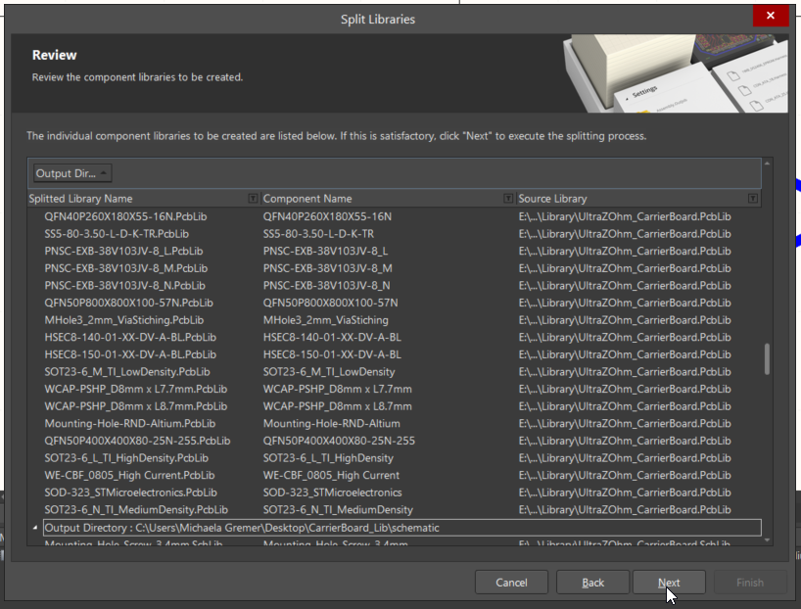Open filter for Splitted Library Name column

254,199
